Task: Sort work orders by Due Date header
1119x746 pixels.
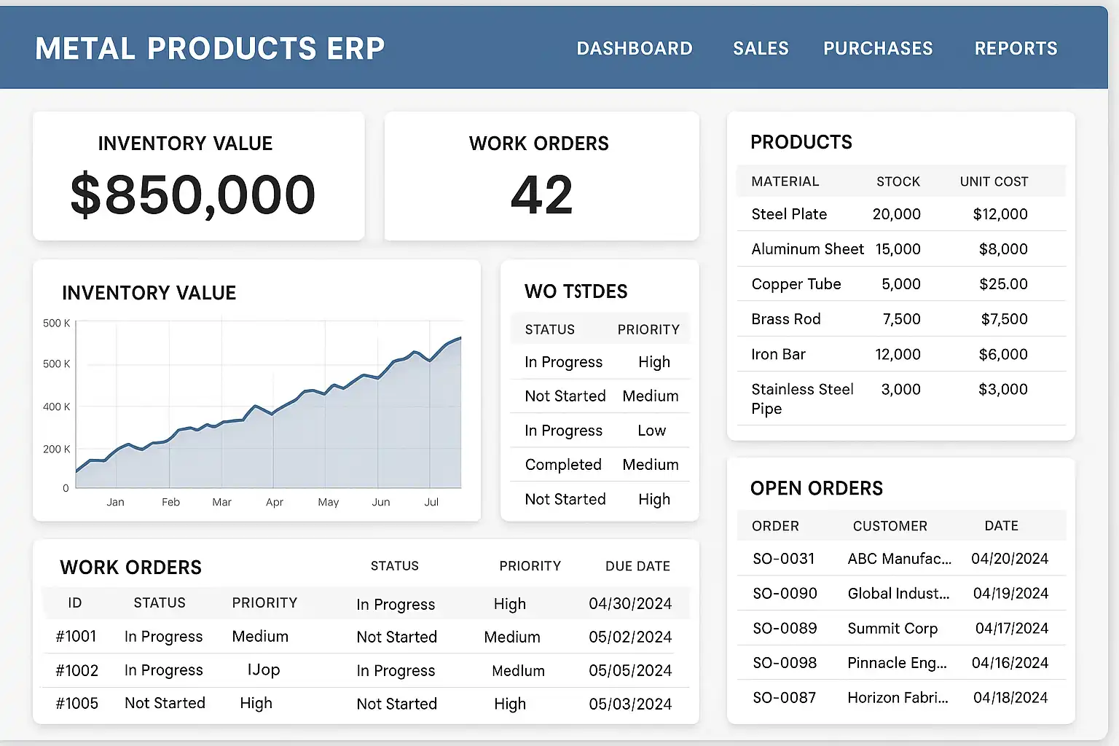Action: (x=637, y=566)
